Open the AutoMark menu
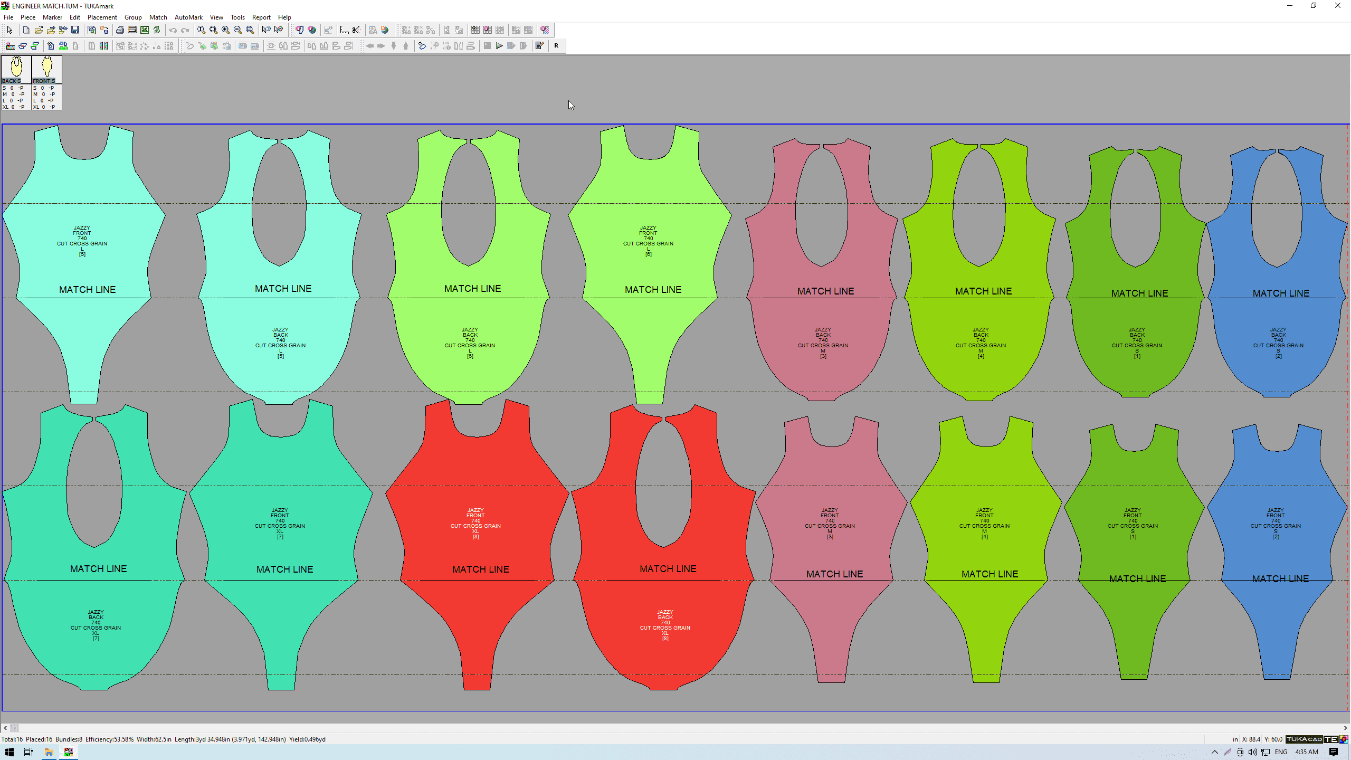 tap(188, 17)
